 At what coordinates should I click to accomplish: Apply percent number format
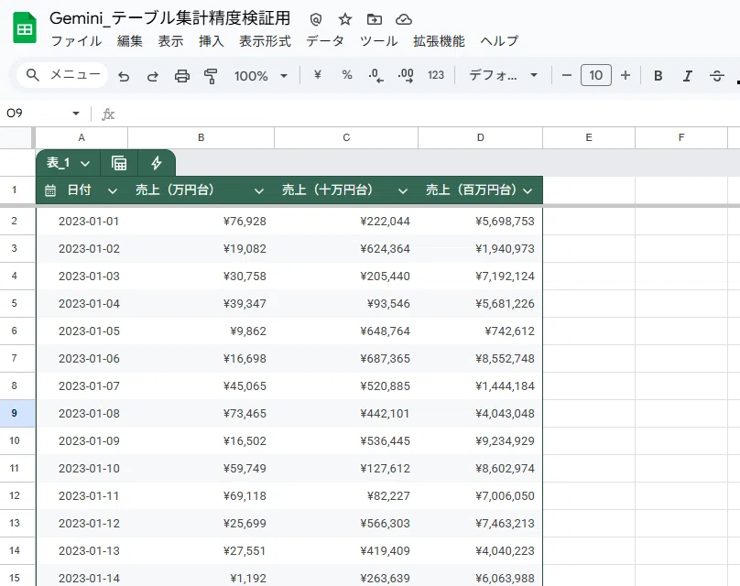tap(347, 75)
